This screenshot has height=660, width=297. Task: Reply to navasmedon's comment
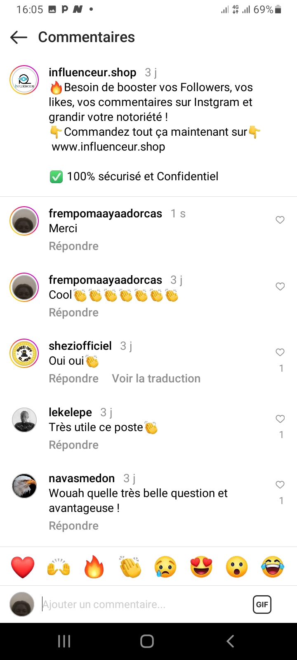[74, 526]
